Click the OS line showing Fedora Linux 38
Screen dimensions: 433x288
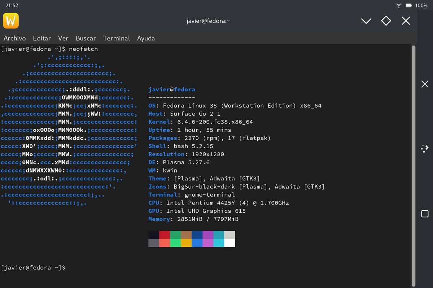[x=235, y=105]
